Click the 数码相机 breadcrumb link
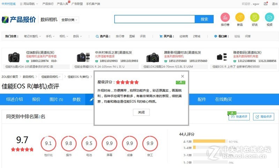 (x=29, y=77)
